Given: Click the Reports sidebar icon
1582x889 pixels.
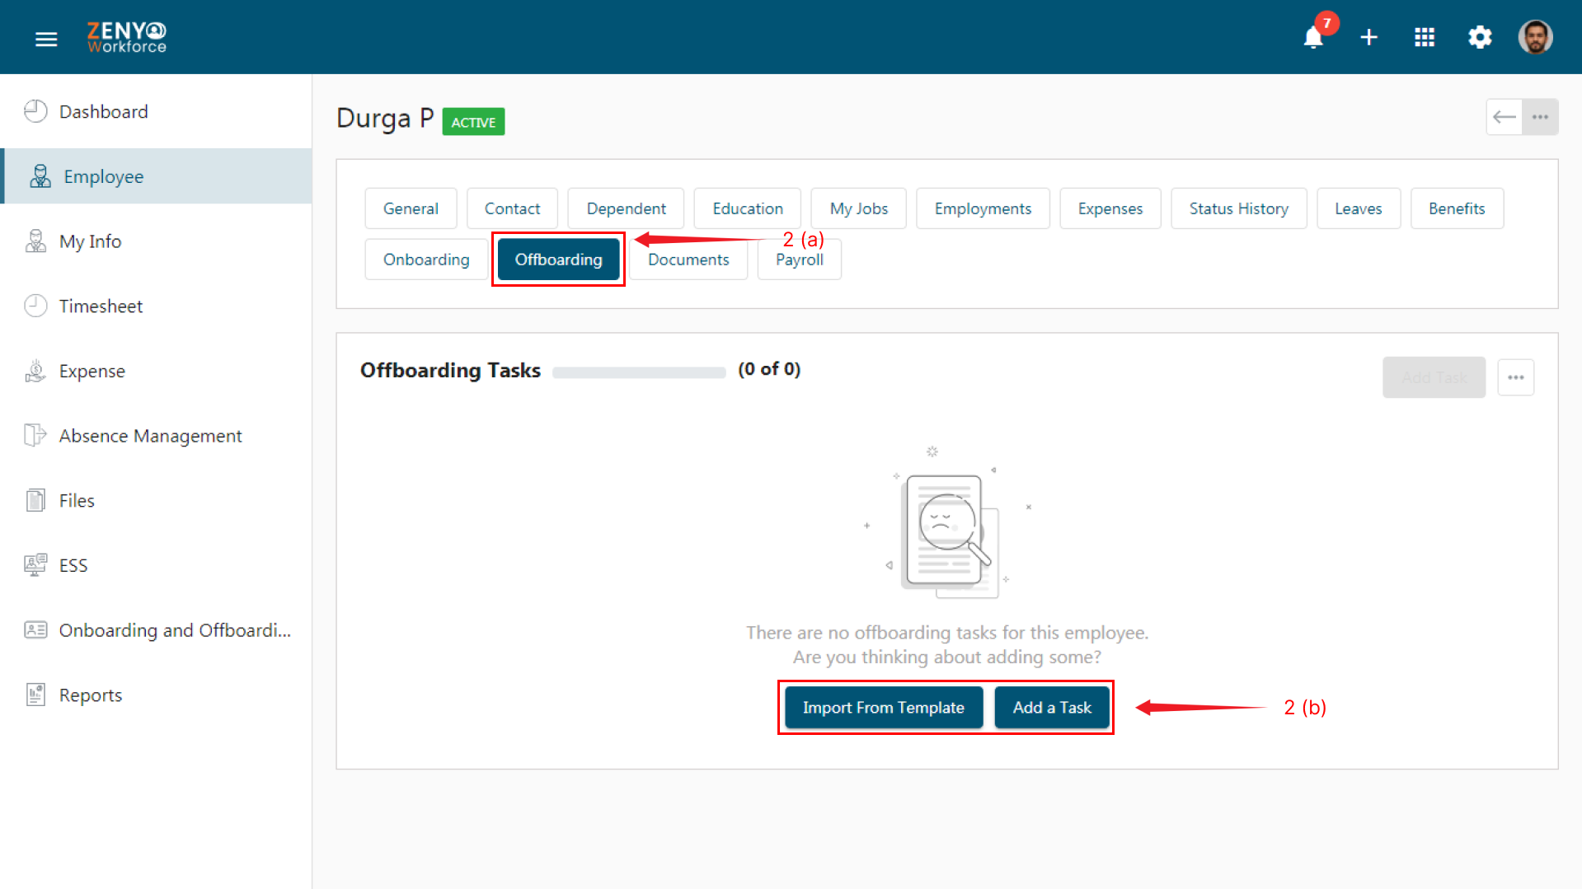Looking at the screenshot, I should point(35,695).
